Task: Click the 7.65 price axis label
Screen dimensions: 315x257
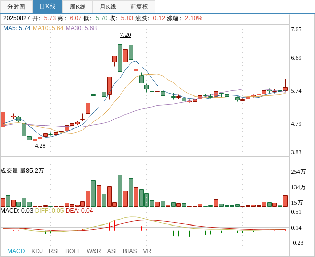Action: (296, 29)
